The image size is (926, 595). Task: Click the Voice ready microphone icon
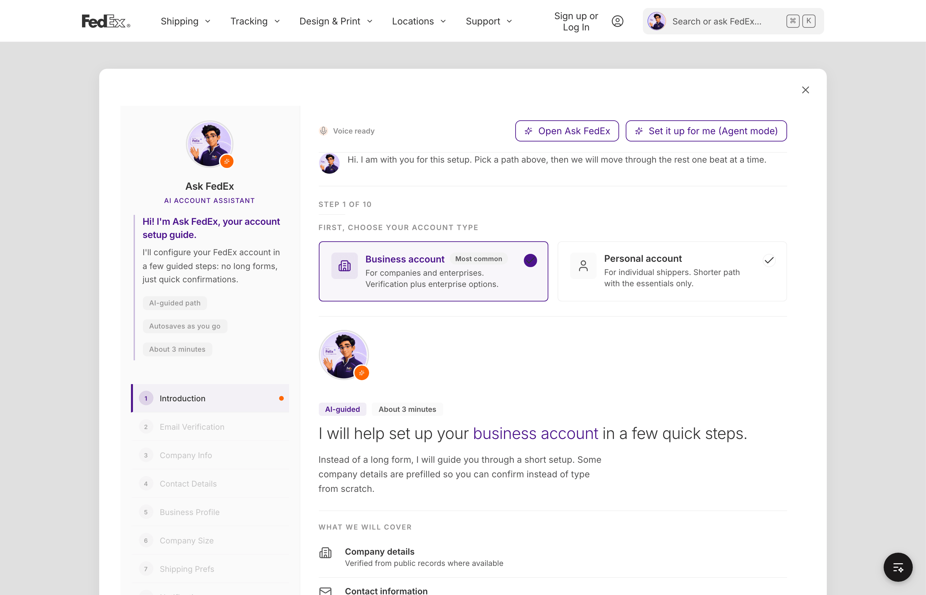(x=323, y=131)
